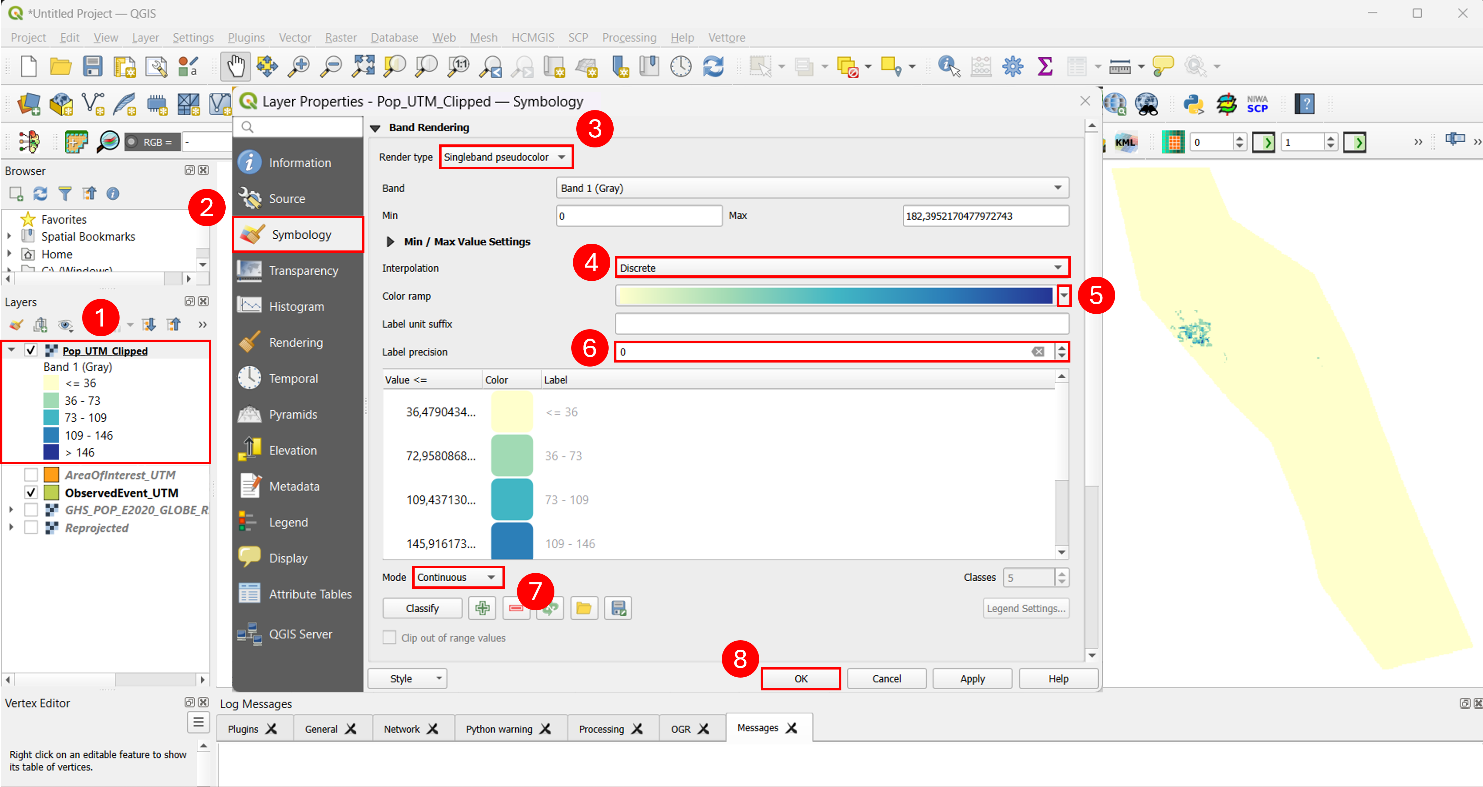Click the yellow color swatch for <= 36
This screenshot has width=1483, height=787.
[512, 412]
